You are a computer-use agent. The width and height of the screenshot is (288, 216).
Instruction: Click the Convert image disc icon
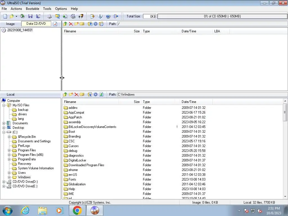(x=65, y=16)
